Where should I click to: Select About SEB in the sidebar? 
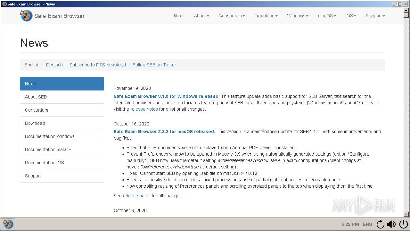point(62,97)
